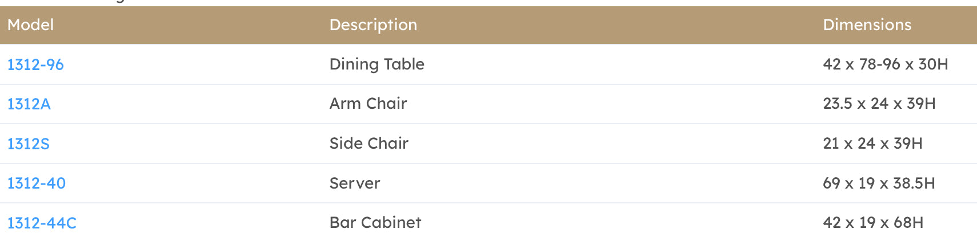This screenshot has height=241, width=977.
Task: Click the 23.5 x 24 x 39H dimensions
Action: point(879,104)
